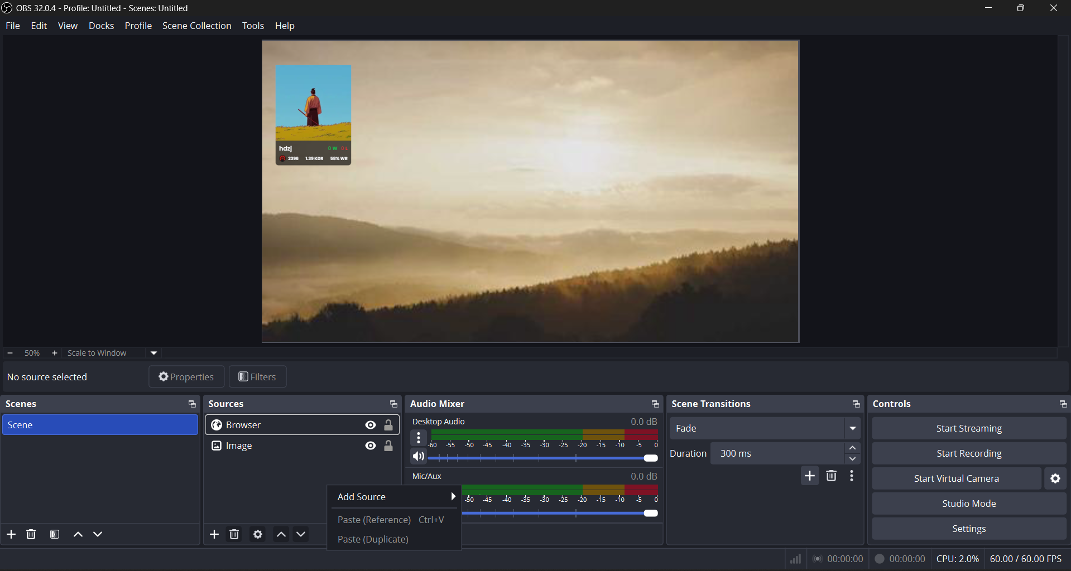Open the Scale to Window dropdown
1071x571 pixels.
pyautogui.click(x=154, y=353)
